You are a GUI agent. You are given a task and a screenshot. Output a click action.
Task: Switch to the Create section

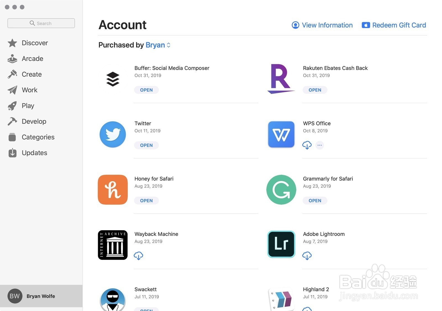pyautogui.click(x=32, y=74)
